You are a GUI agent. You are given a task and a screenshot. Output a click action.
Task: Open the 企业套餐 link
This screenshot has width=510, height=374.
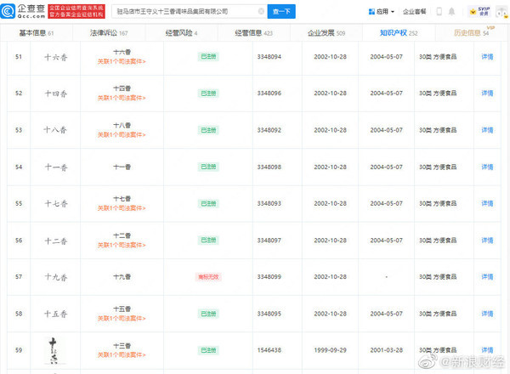click(415, 12)
